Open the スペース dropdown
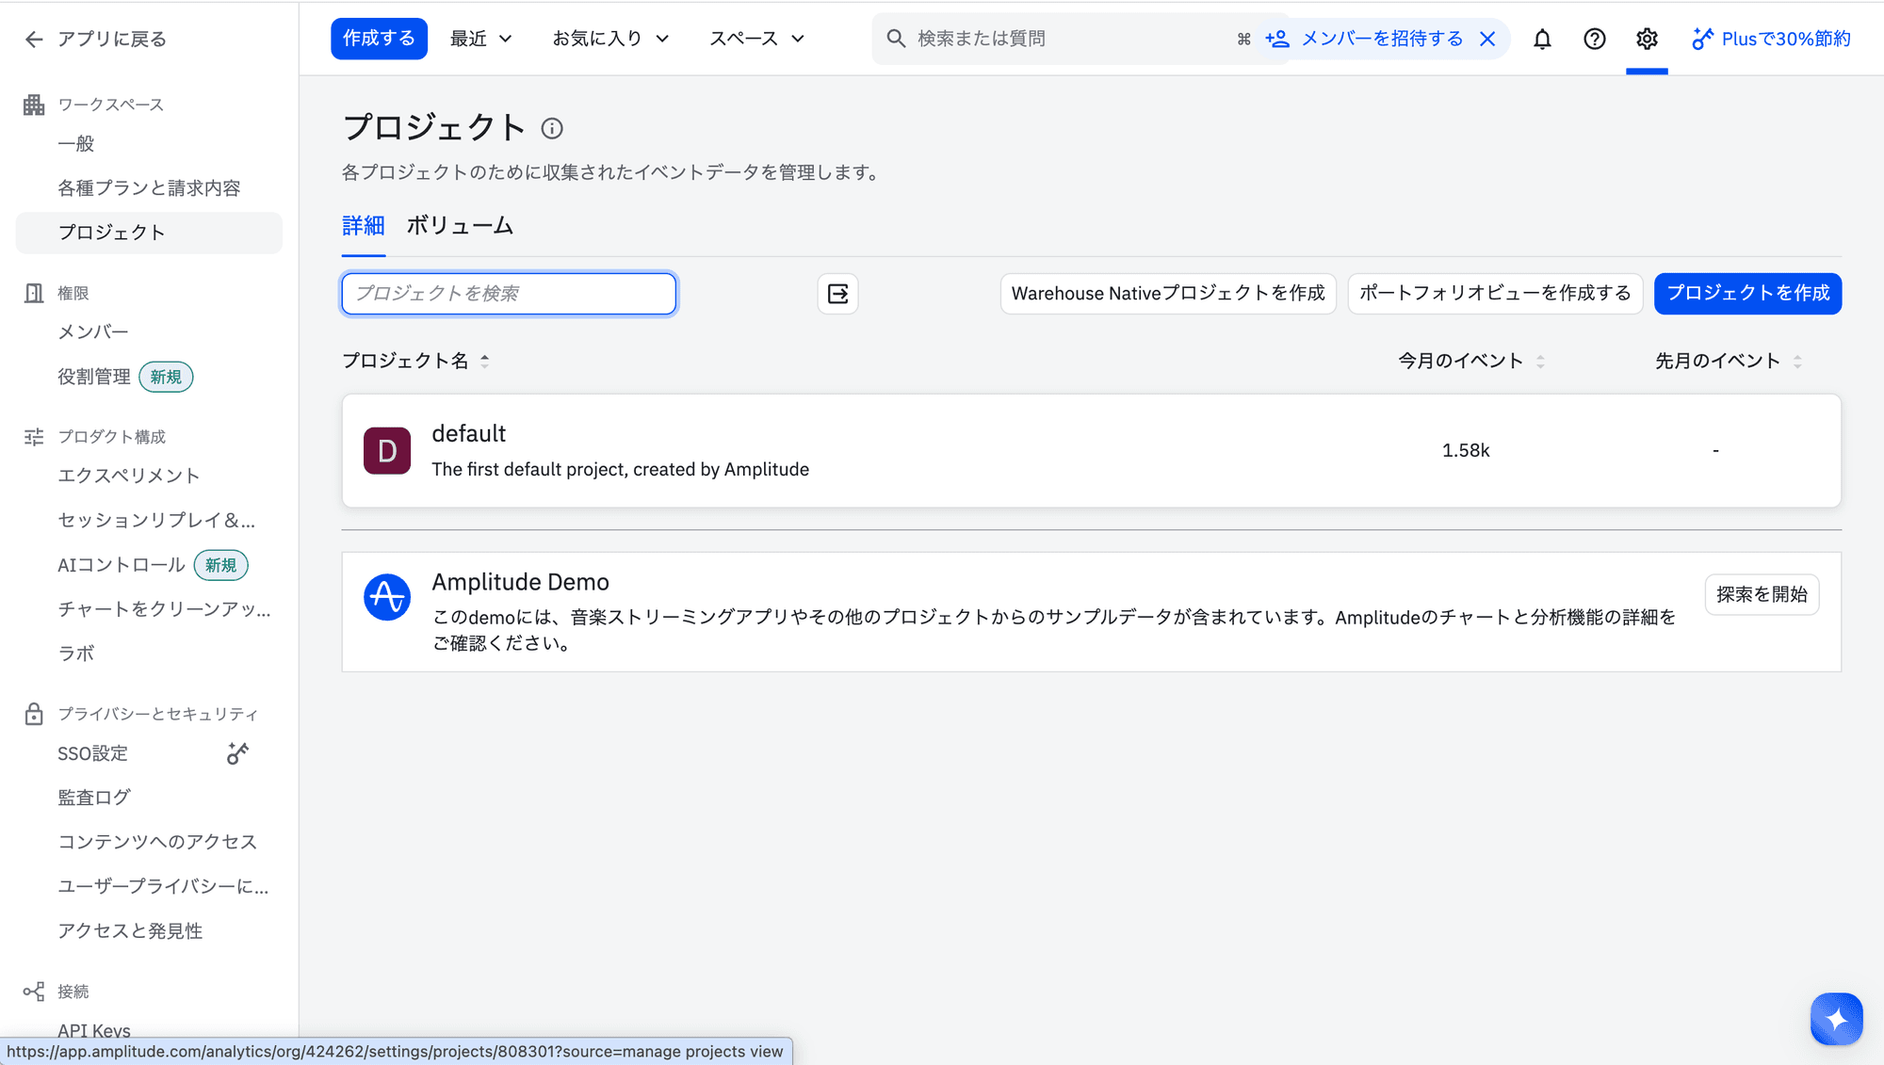This screenshot has height=1065, width=1884. point(755,39)
